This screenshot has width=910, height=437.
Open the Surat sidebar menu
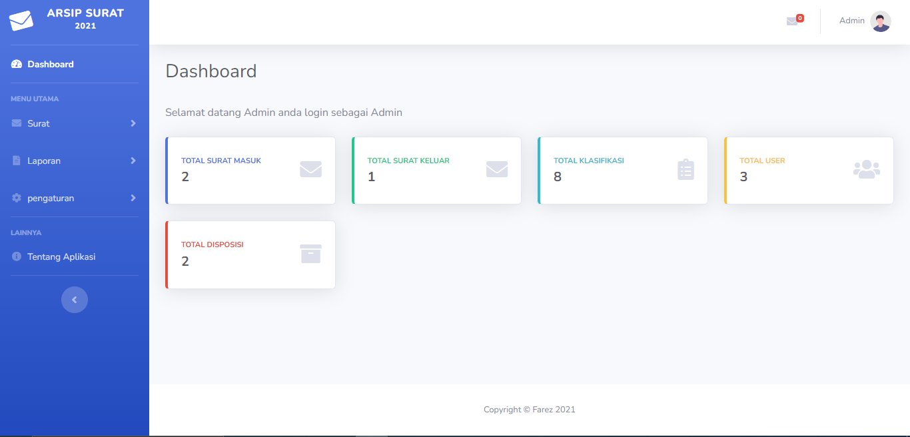coord(75,123)
